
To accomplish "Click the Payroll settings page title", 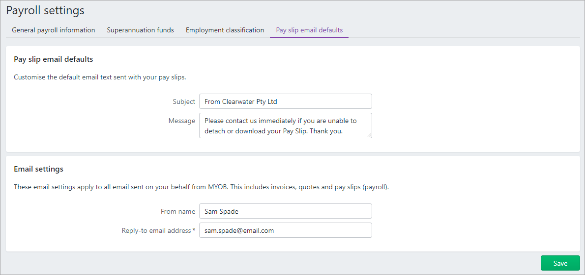I will [46, 10].
